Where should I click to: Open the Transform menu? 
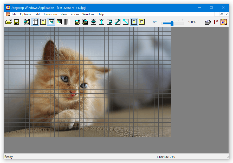[50, 14]
